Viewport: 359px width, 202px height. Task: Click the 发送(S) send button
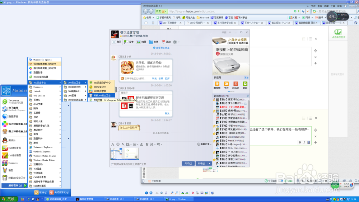click(201, 163)
